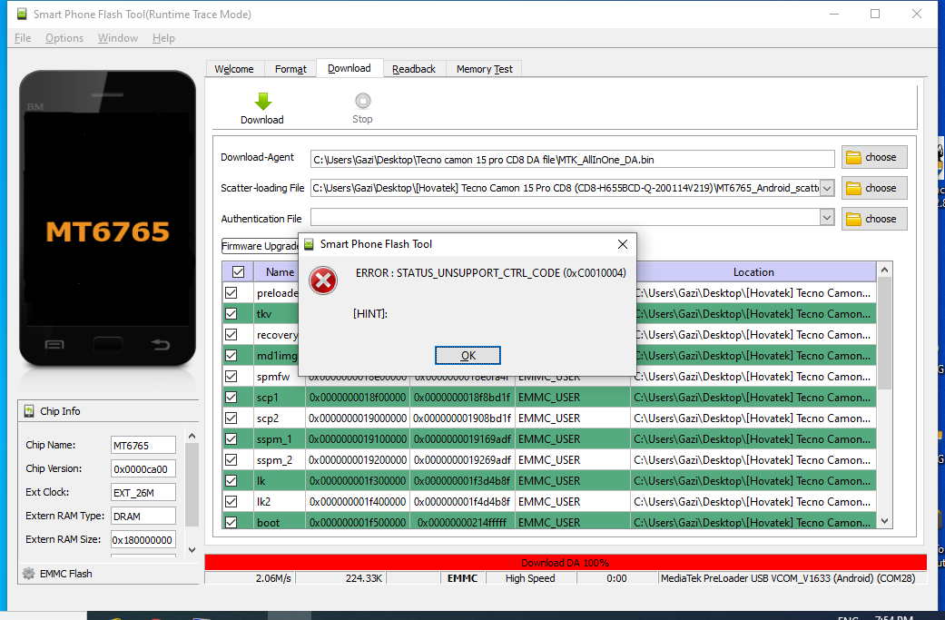Image resolution: width=945 pixels, height=620 pixels.
Task: Uncheck the scp2 partition checkbox
Action: (x=231, y=418)
